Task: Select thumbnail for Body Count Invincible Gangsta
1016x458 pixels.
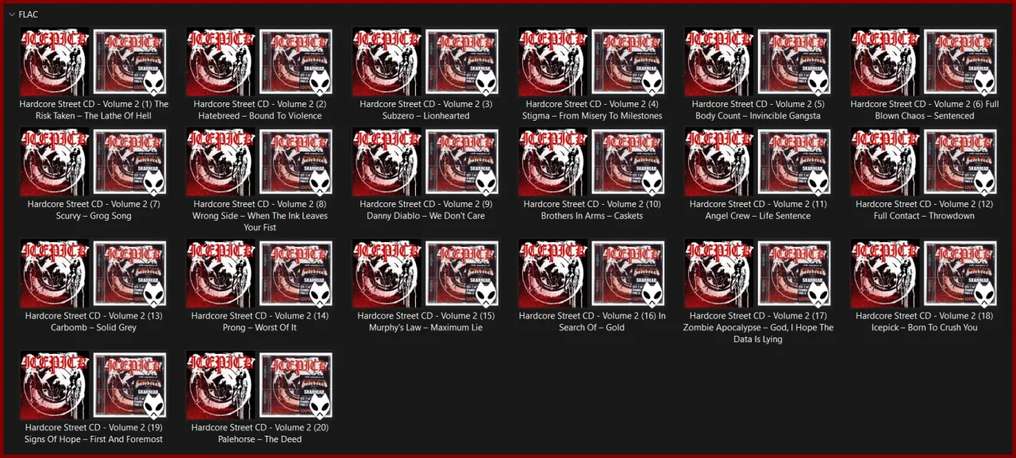Action: click(x=758, y=62)
